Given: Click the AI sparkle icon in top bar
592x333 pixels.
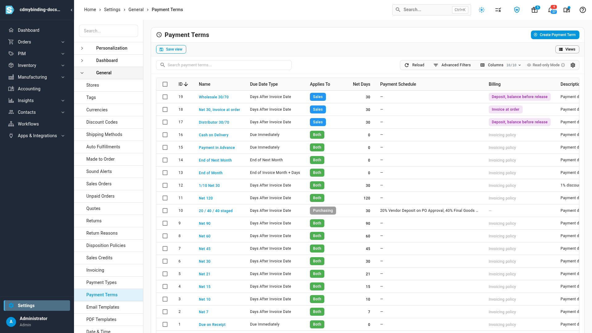Looking at the screenshot, I should point(482,10).
